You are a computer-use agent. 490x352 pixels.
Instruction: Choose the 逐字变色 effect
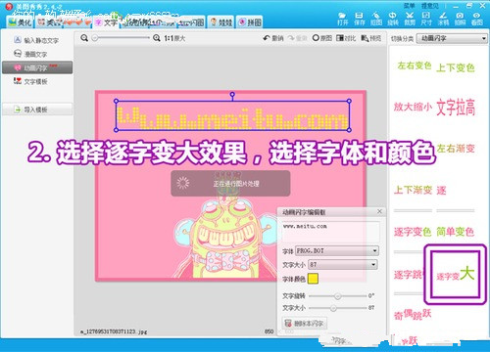click(x=413, y=232)
